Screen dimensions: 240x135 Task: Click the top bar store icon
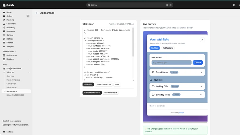234,5
